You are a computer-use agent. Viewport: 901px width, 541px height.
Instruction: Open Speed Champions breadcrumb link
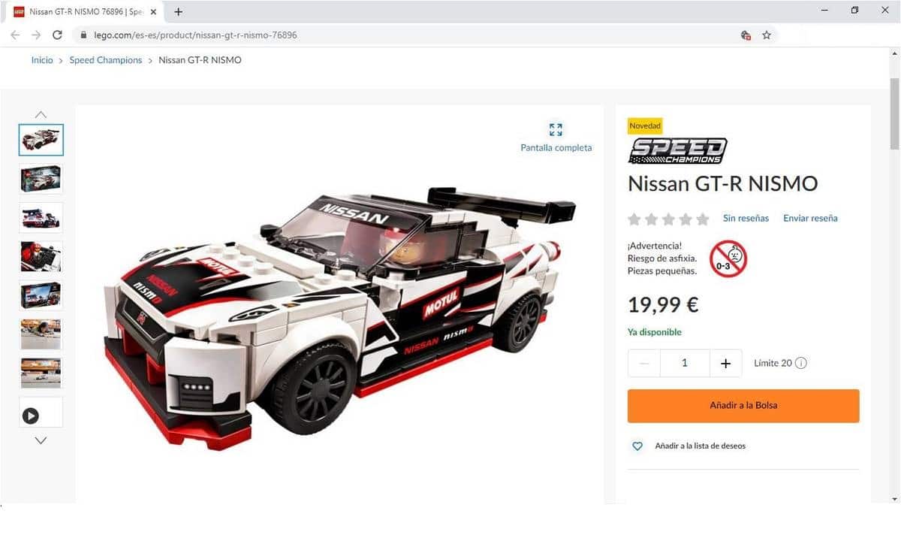tap(106, 60)
